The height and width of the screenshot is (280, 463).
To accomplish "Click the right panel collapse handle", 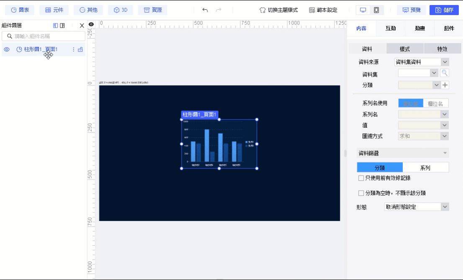I will [x=345, y=153].
